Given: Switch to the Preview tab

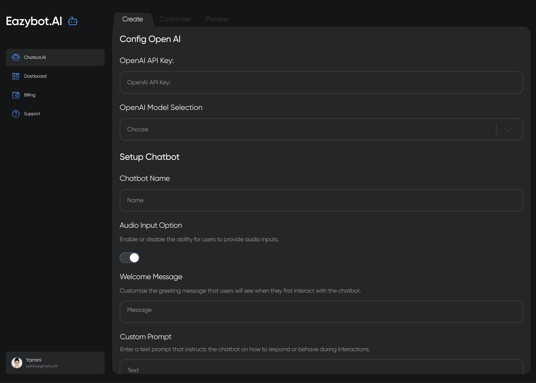Looking at the screenshot, I should [217, 19].
